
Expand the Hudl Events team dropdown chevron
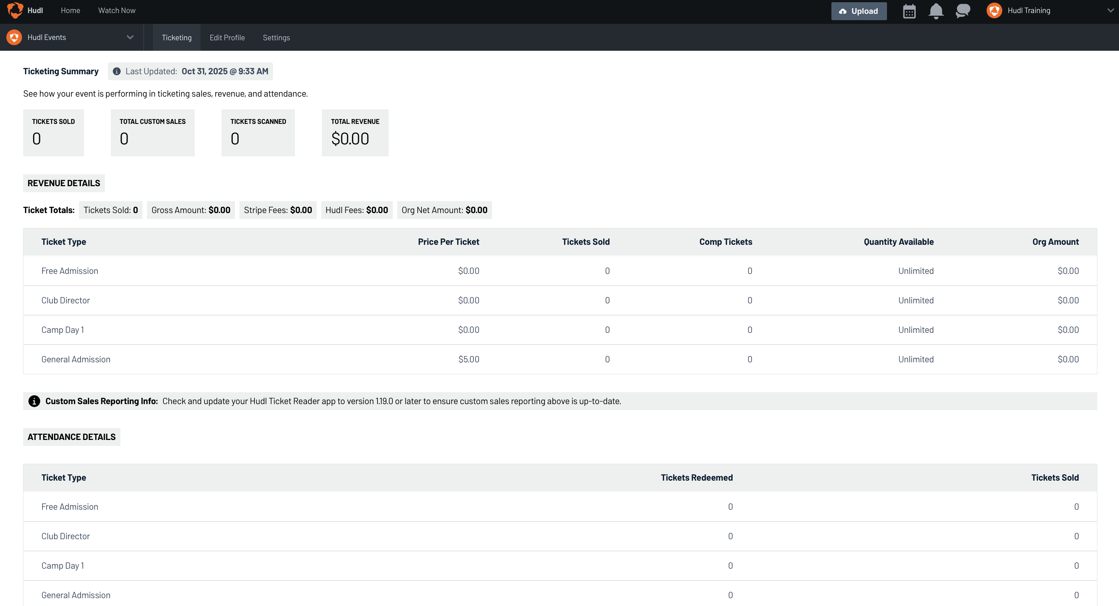coord(130,37)
